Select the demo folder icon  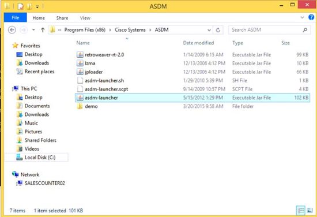(x=80, y=106)
